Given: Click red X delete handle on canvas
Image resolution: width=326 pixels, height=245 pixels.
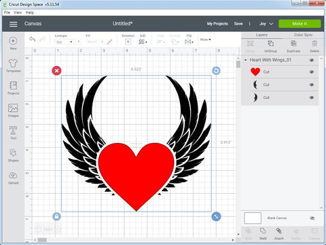Looking at the screenshot, I should click(56, 71).
